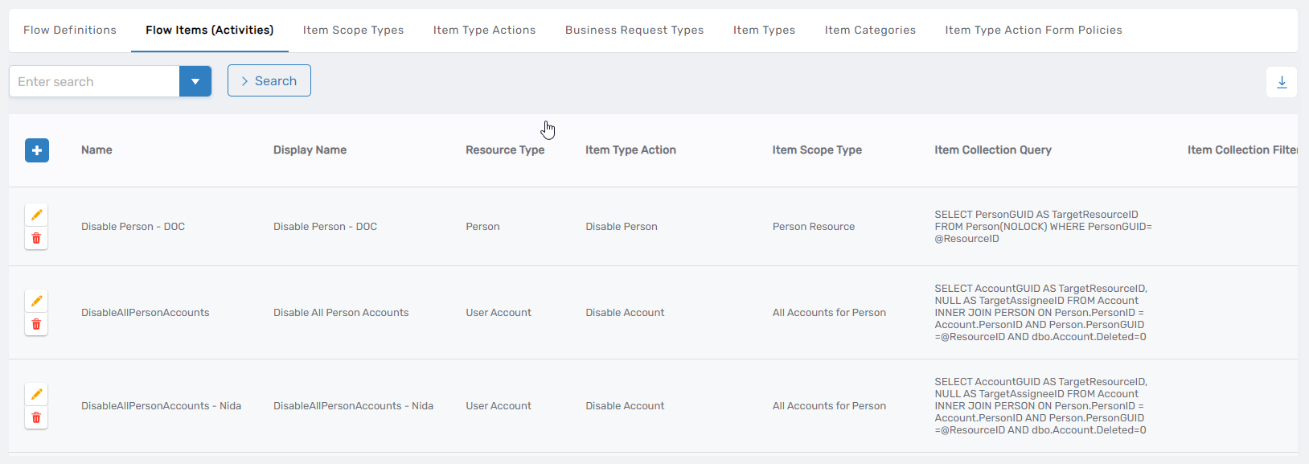Edit the Disable Person - DOC row

tap(36, 215)
